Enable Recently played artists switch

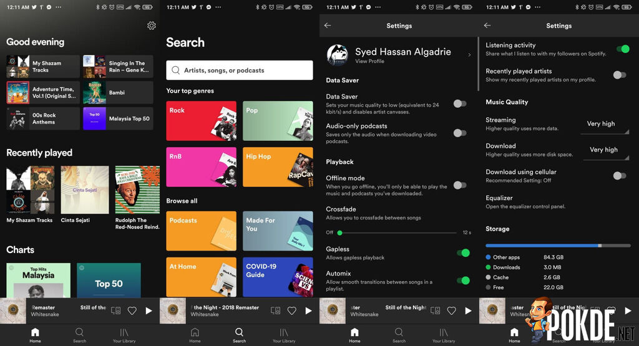(x=620, y=75)
